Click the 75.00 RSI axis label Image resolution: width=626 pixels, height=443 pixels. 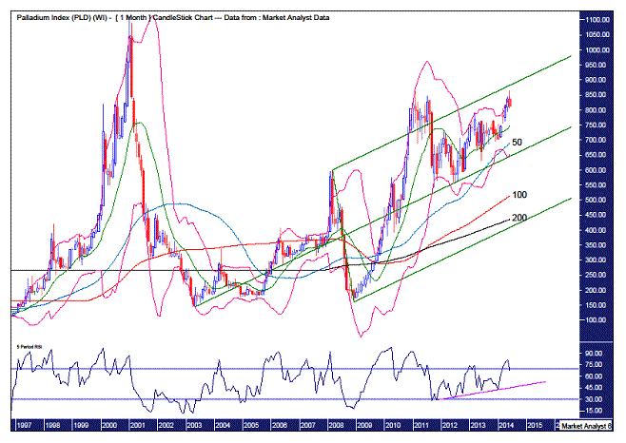coord(594,364)
